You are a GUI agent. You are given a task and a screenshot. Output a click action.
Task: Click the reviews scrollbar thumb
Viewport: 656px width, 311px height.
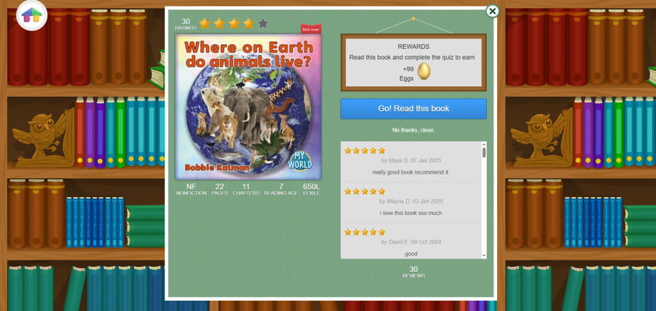point(484,152)
